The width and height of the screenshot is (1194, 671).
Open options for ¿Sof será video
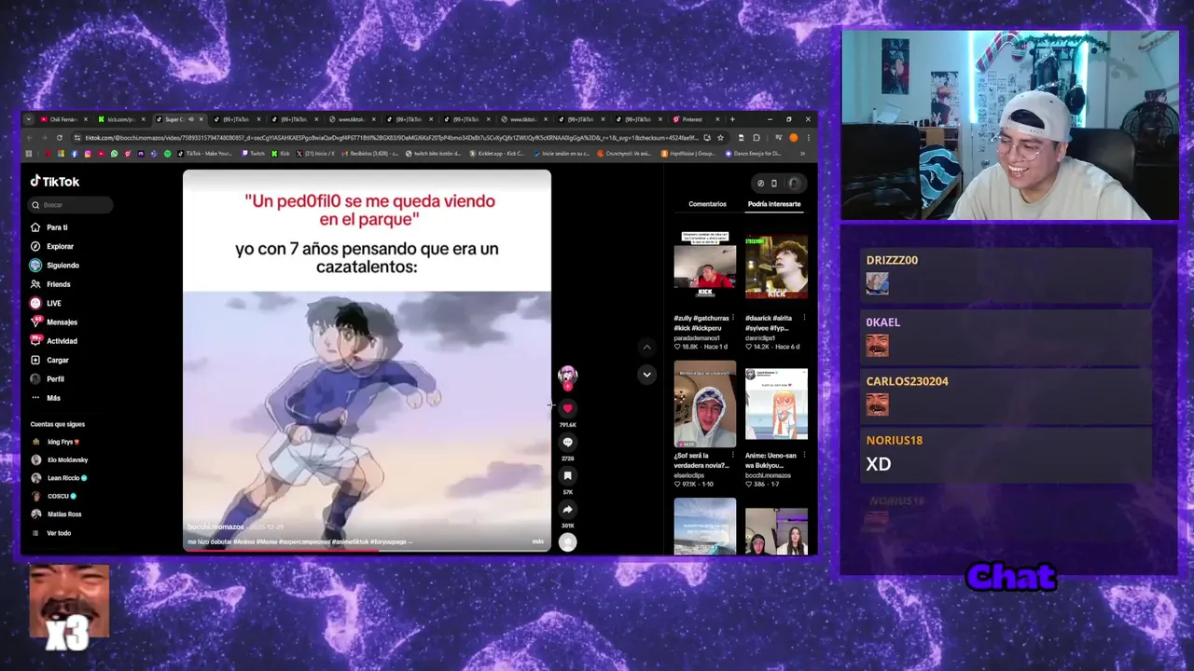coord(732,456)
